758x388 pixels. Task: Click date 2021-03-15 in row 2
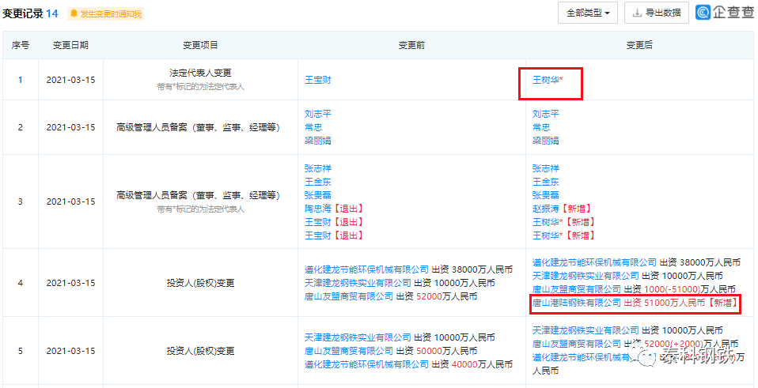click(x=70, y=127)
